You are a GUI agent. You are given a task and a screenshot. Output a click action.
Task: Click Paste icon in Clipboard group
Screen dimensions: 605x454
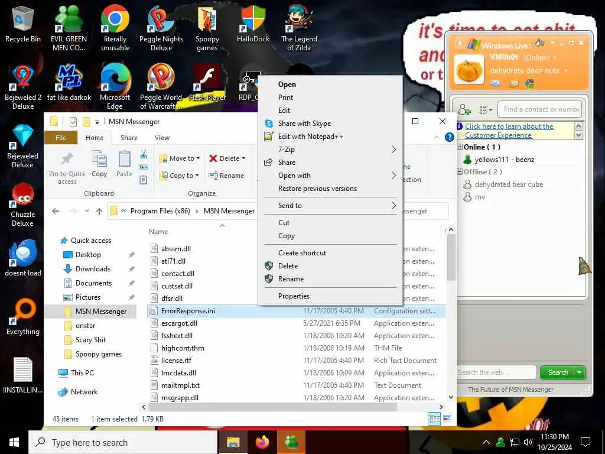click(x=124, y=164)
